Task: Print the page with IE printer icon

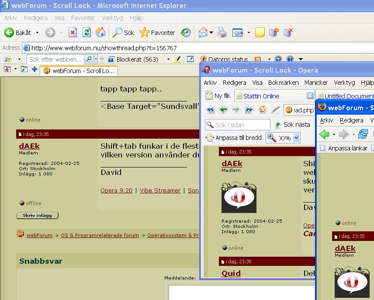Action: (222, 32)
